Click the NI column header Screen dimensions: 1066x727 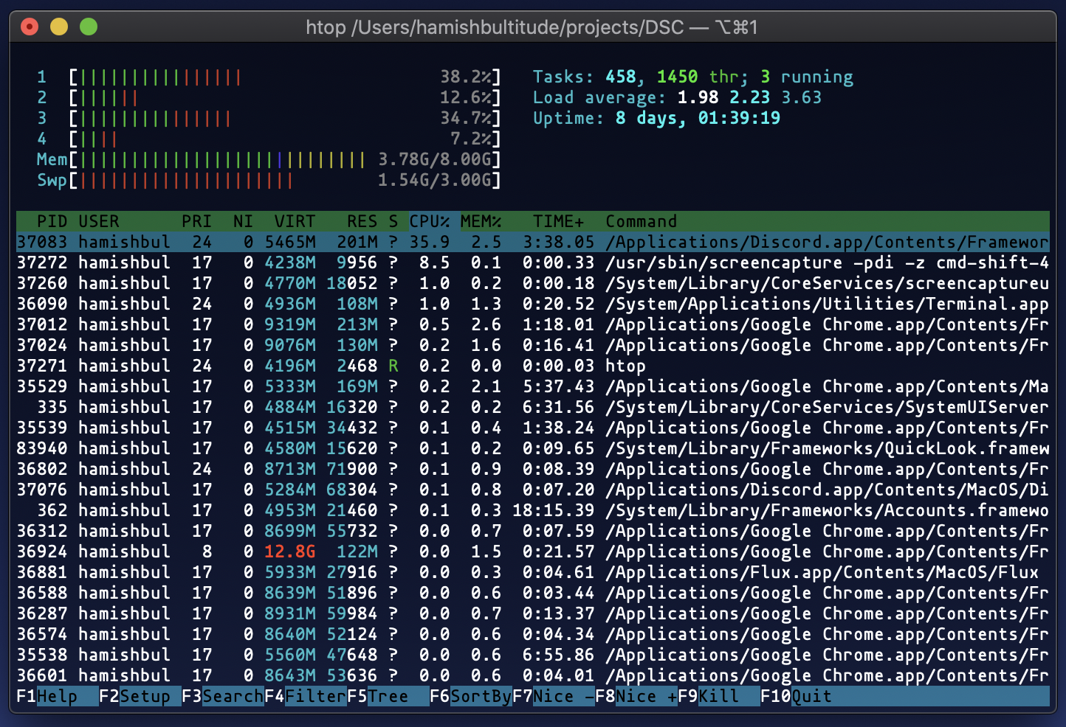tap(243, 221)
